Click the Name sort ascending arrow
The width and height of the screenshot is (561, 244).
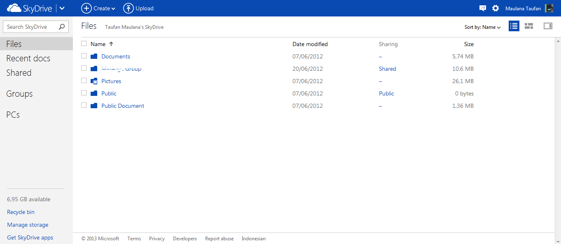(111, 44)
